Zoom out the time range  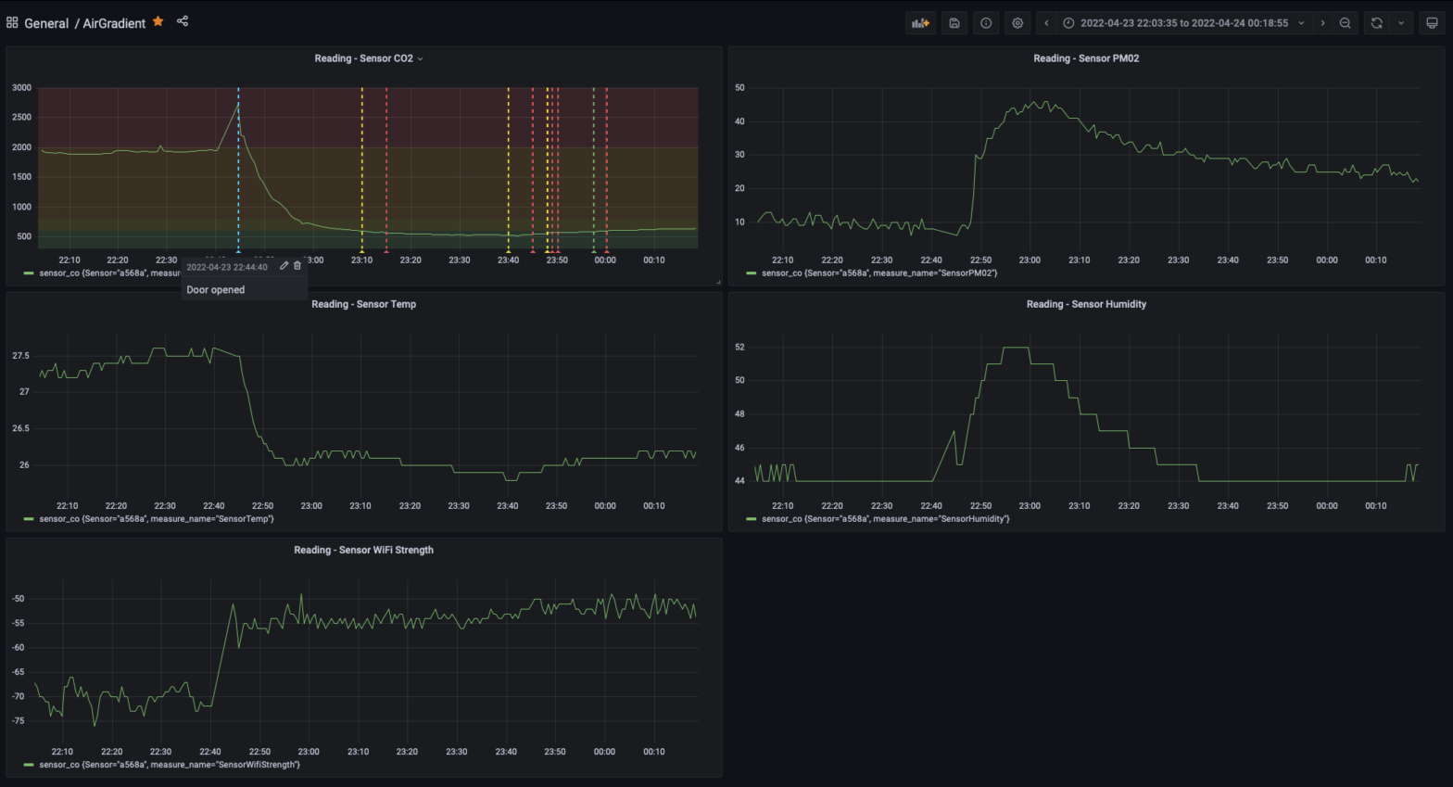click(x=1345, y=23)
